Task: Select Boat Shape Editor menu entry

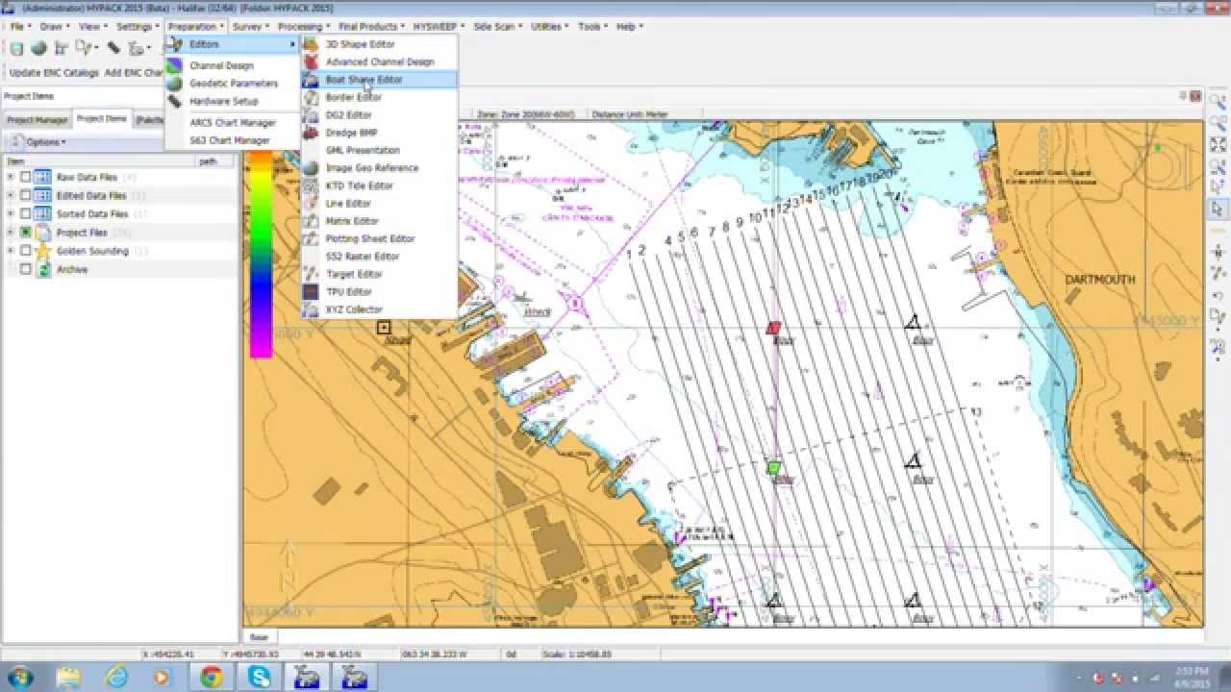Action: point(379,80)
